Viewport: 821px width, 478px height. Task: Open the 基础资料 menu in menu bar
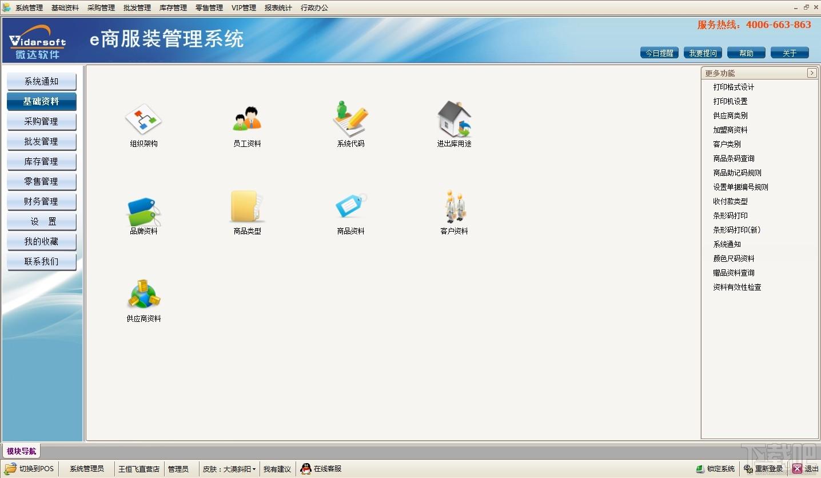click(x=65, y=8)
